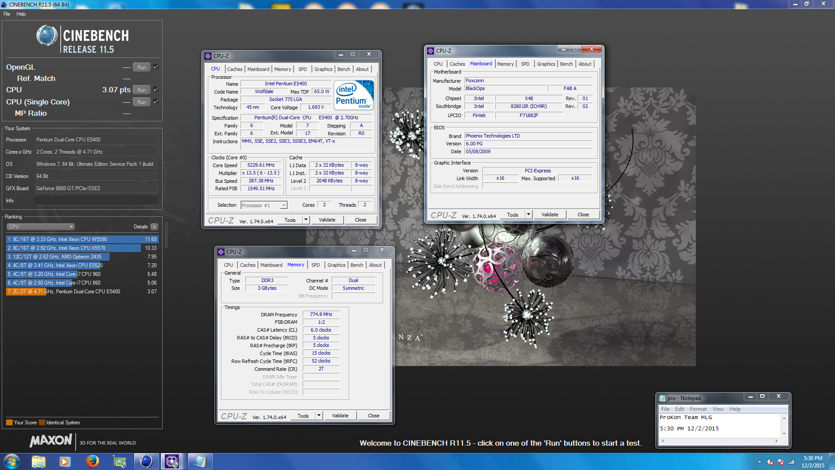Click the Identical System legend swatch

tap(42, 423)
